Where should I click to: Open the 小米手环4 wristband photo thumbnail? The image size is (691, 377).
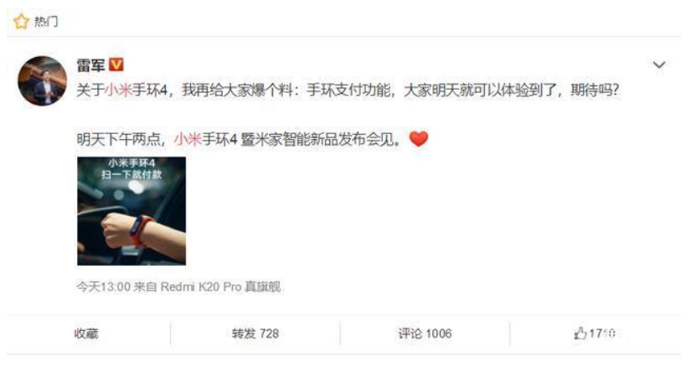[131, 211]
